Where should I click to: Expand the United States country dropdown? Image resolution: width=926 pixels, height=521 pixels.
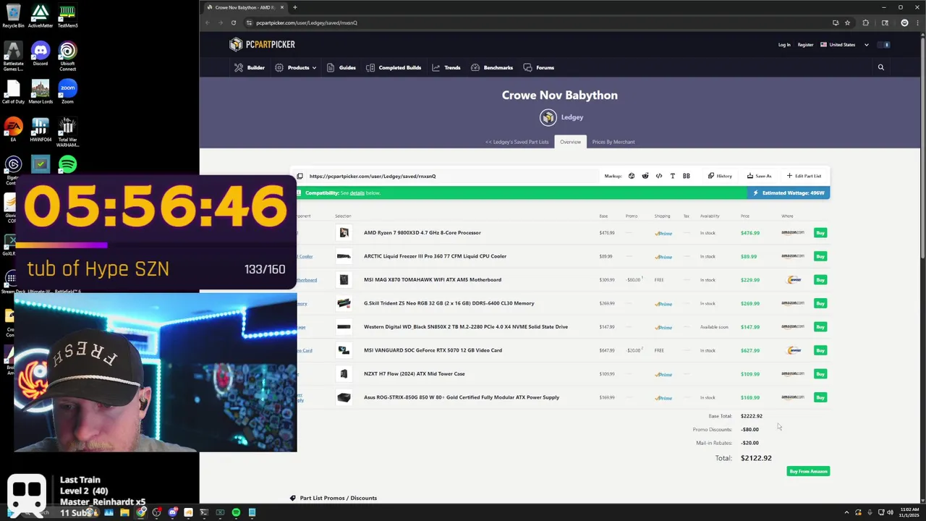coord(844,45)
